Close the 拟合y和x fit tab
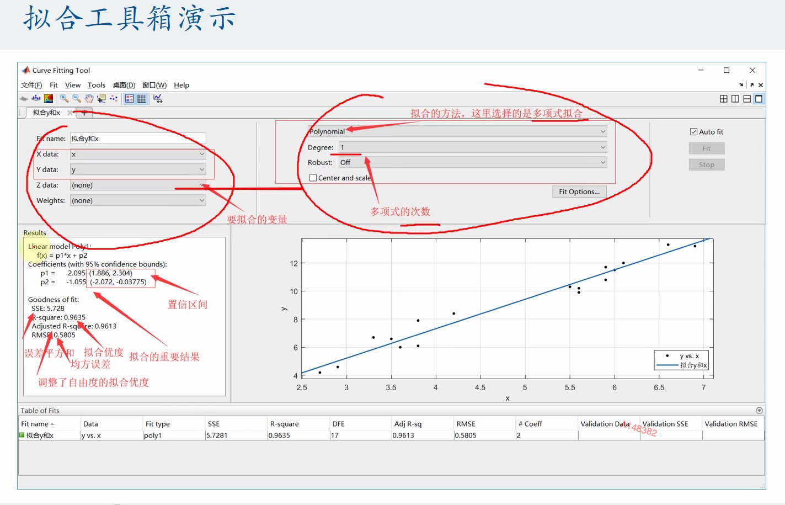 tap(70, 113)
